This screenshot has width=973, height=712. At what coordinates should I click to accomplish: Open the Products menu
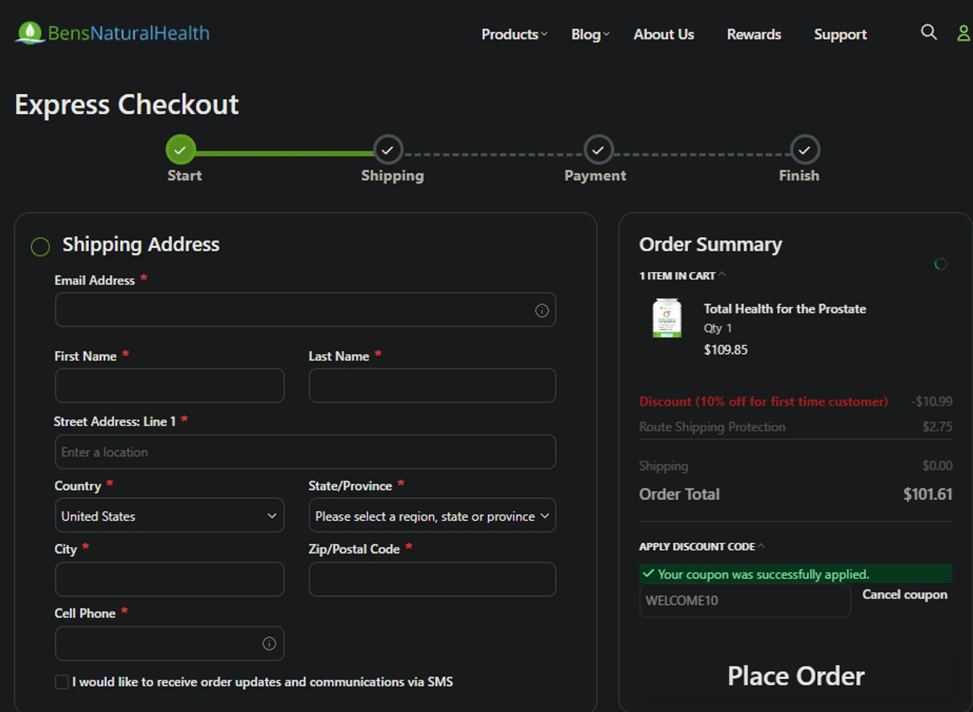514,34
